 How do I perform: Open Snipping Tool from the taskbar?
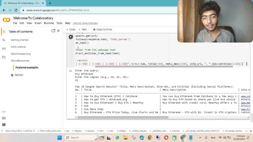tap(134, 138)
